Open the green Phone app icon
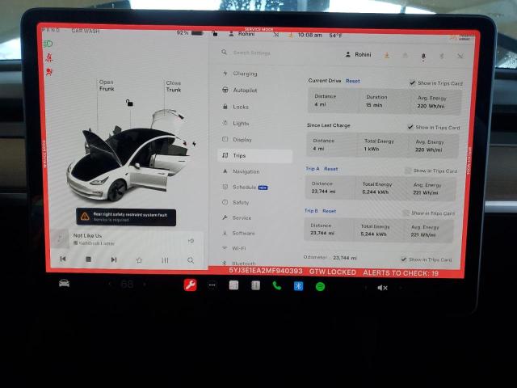 (x=276, y=285)
